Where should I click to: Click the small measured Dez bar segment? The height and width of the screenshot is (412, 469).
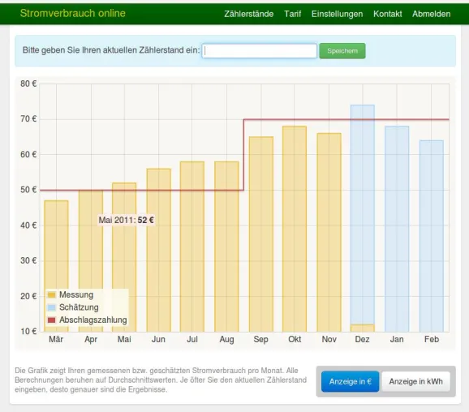click(363, 328)
